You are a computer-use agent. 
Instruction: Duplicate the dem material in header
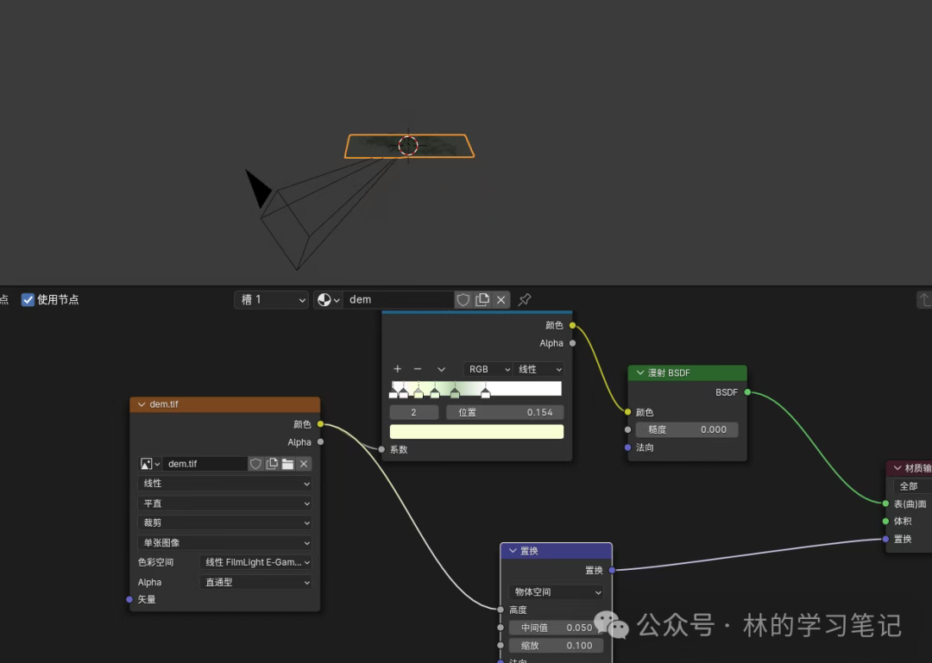tap(482, 300)
